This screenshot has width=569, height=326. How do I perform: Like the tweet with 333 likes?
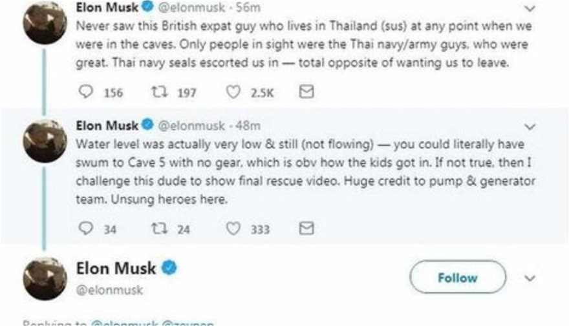click(233, 228)
